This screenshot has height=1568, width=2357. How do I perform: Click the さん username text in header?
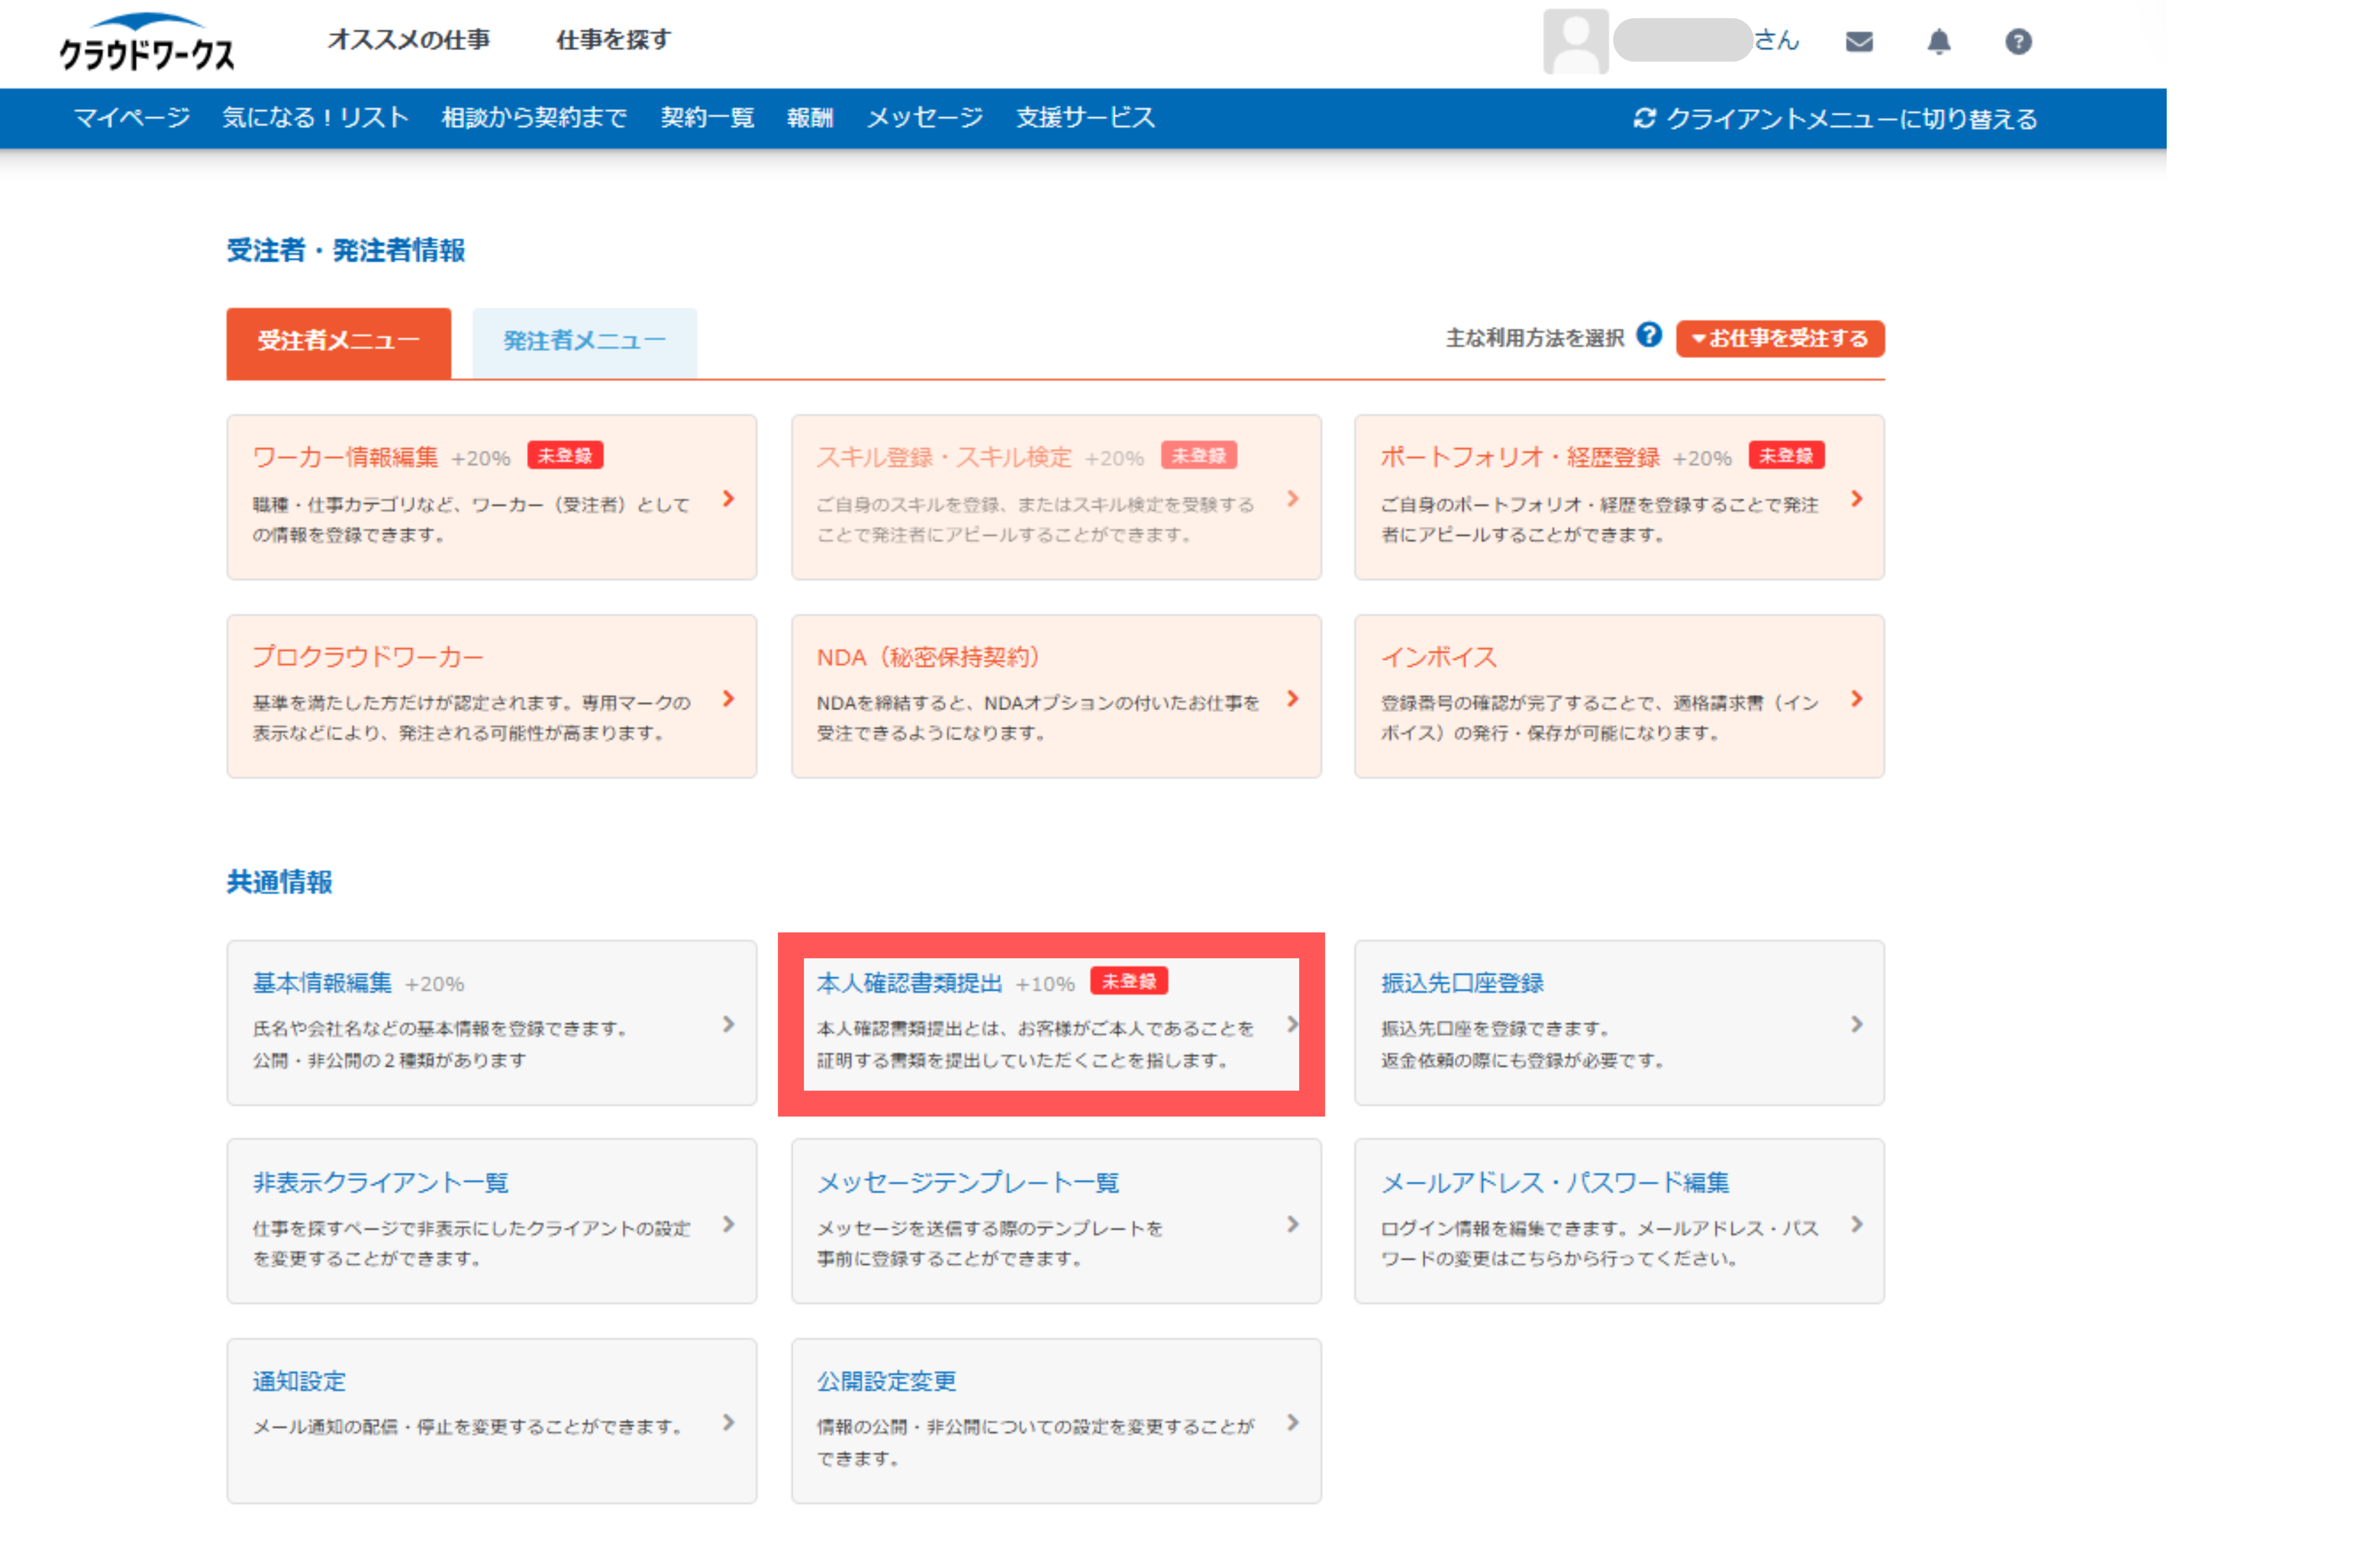click(1776, 40)
